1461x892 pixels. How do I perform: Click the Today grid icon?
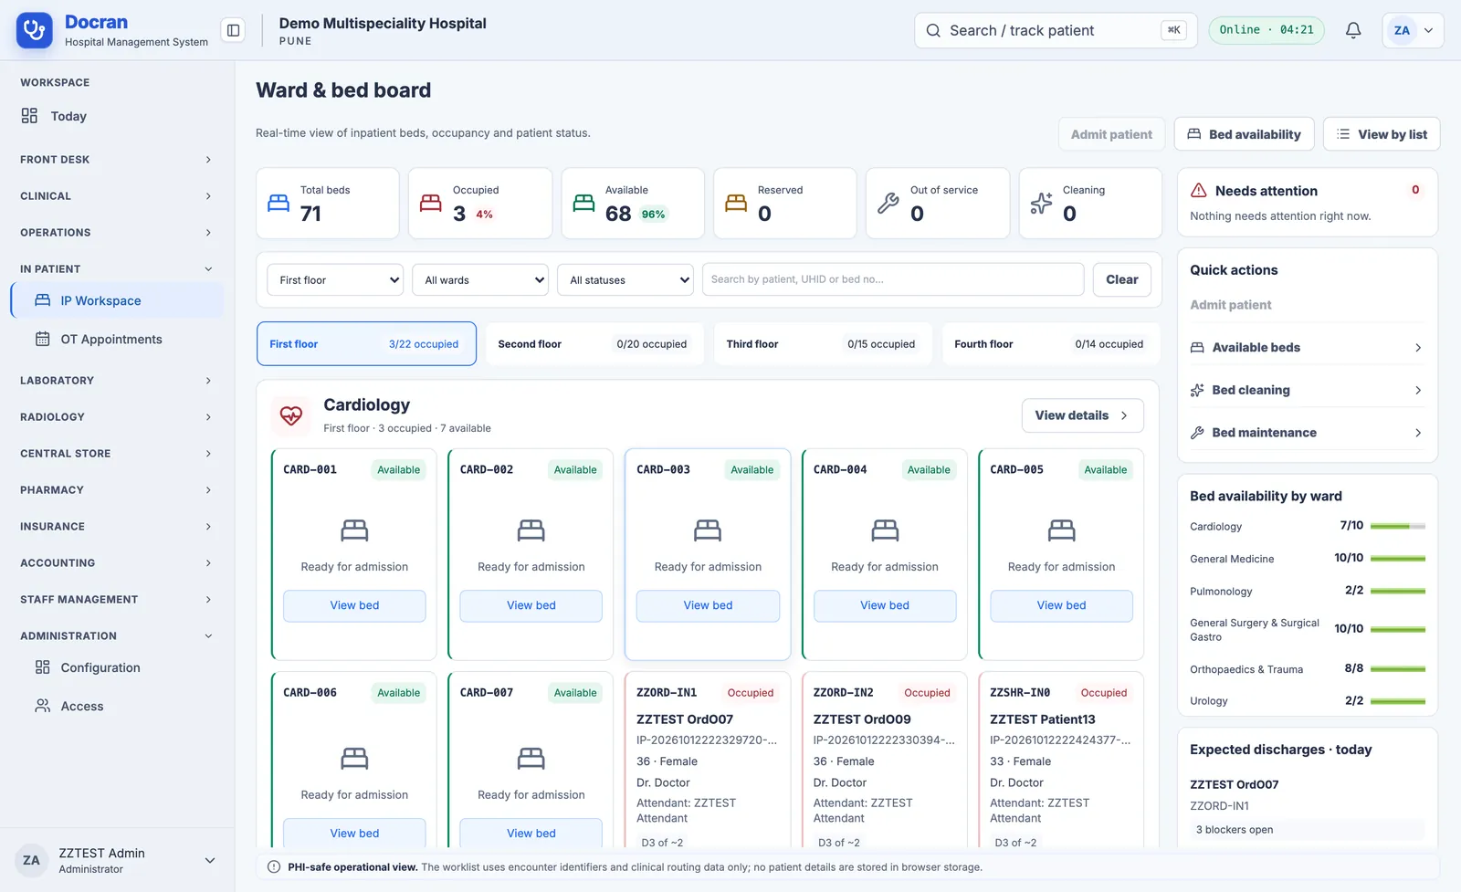(x=29, y=116)
